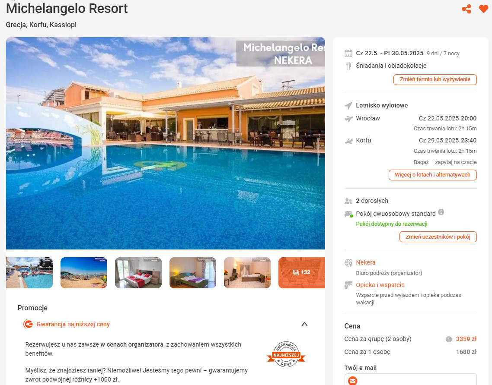
Task: Select the red bed room thumbnail
Action: (x=138, y=272)
